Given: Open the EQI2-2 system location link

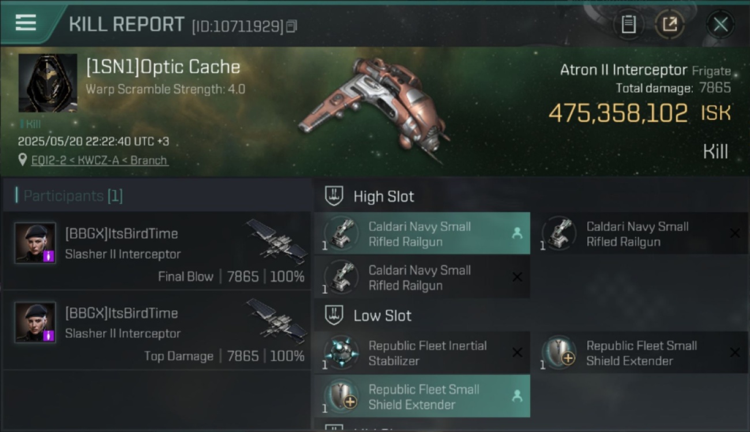Looking at the screenshot, I should tap(100, 160).
